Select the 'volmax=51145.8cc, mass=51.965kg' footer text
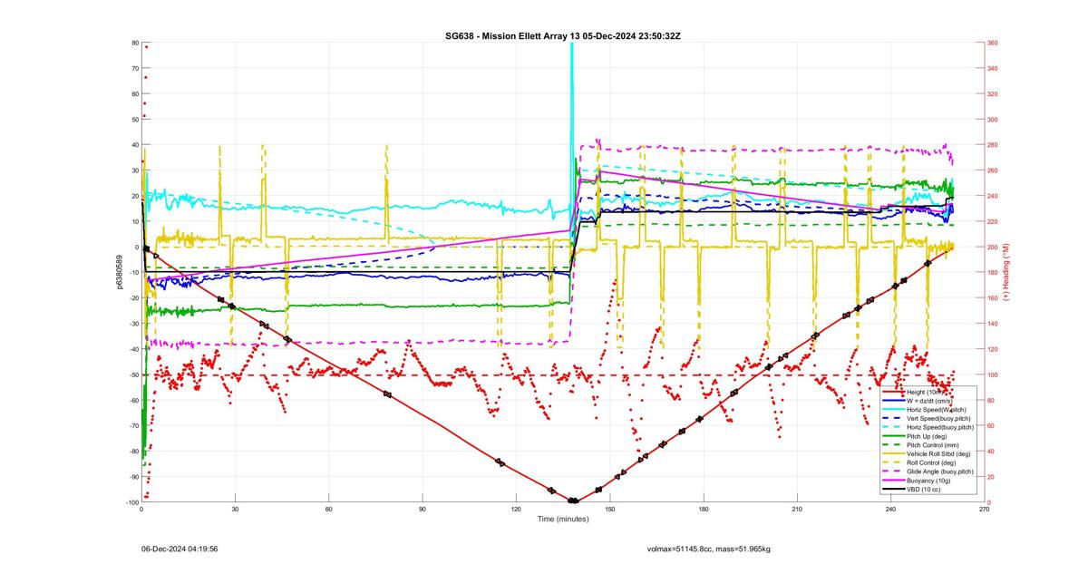The height and width of the screenshot is (564, 1088). click(709, 549)
